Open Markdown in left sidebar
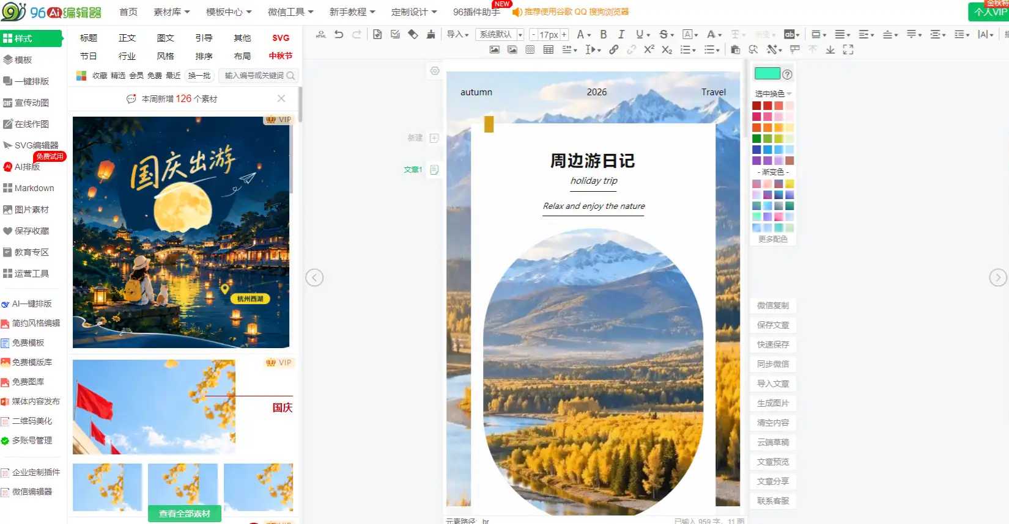Viewport: 1009px width, 524px height. (34, 188)
